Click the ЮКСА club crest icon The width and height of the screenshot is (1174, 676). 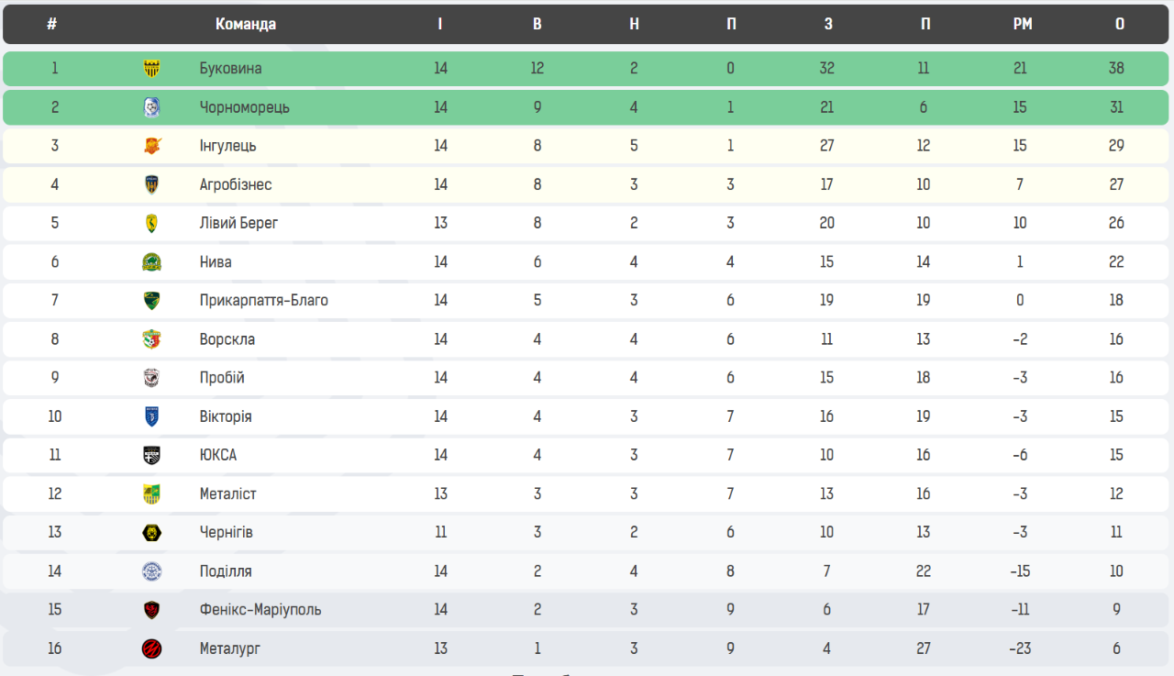(152, 455)
